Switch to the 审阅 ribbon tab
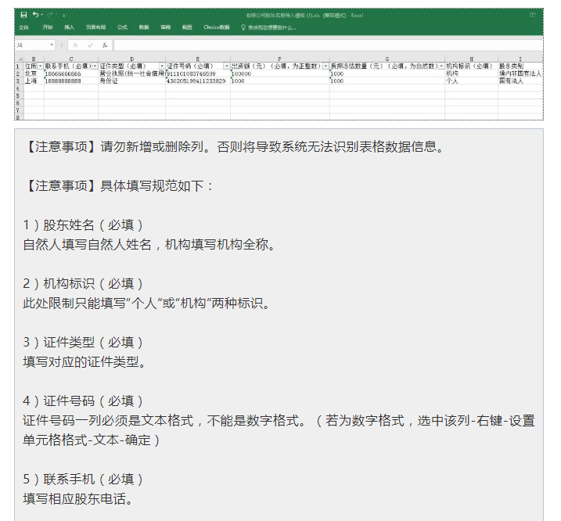Viewport: 561px width, 521px height. (x=165, y=27)
